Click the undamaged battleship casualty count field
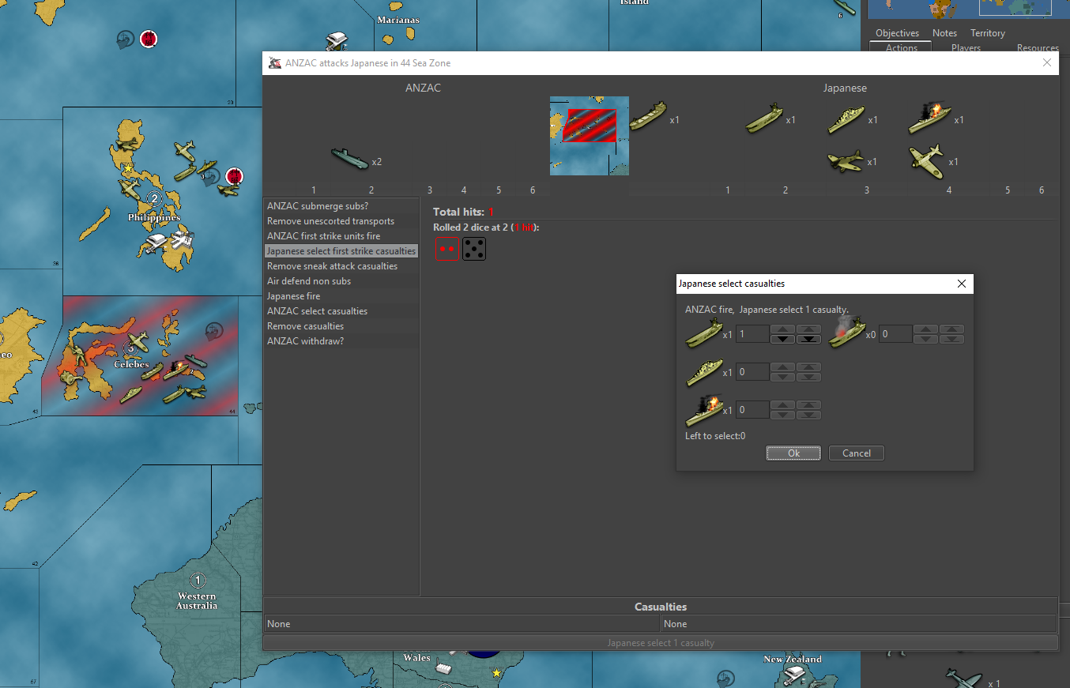 tap(752, 372)
